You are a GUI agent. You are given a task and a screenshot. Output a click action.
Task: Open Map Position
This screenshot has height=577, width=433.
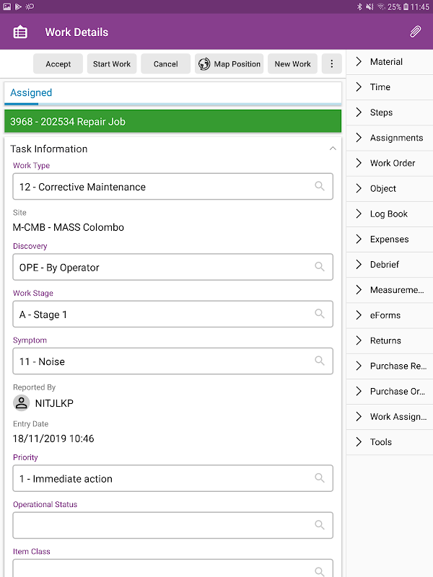(x=229, y=63)
